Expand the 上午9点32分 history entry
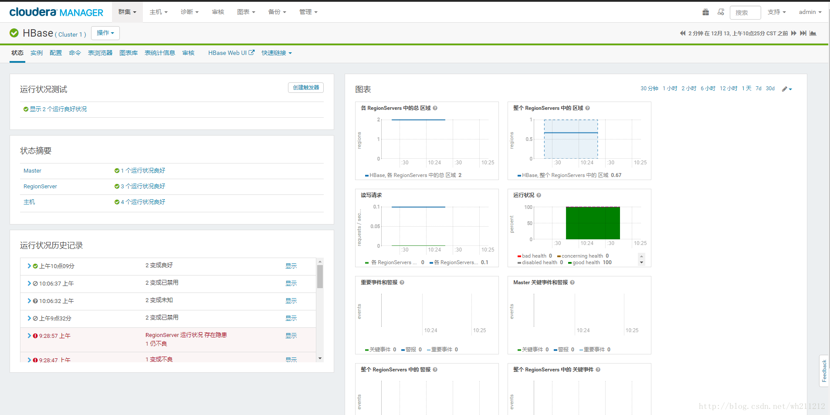This screenshot has width=830, height=415. click(29, 318)
